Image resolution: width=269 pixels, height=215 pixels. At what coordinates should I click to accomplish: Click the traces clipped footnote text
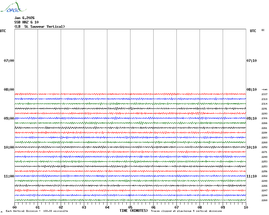click(x=186, y=211)
